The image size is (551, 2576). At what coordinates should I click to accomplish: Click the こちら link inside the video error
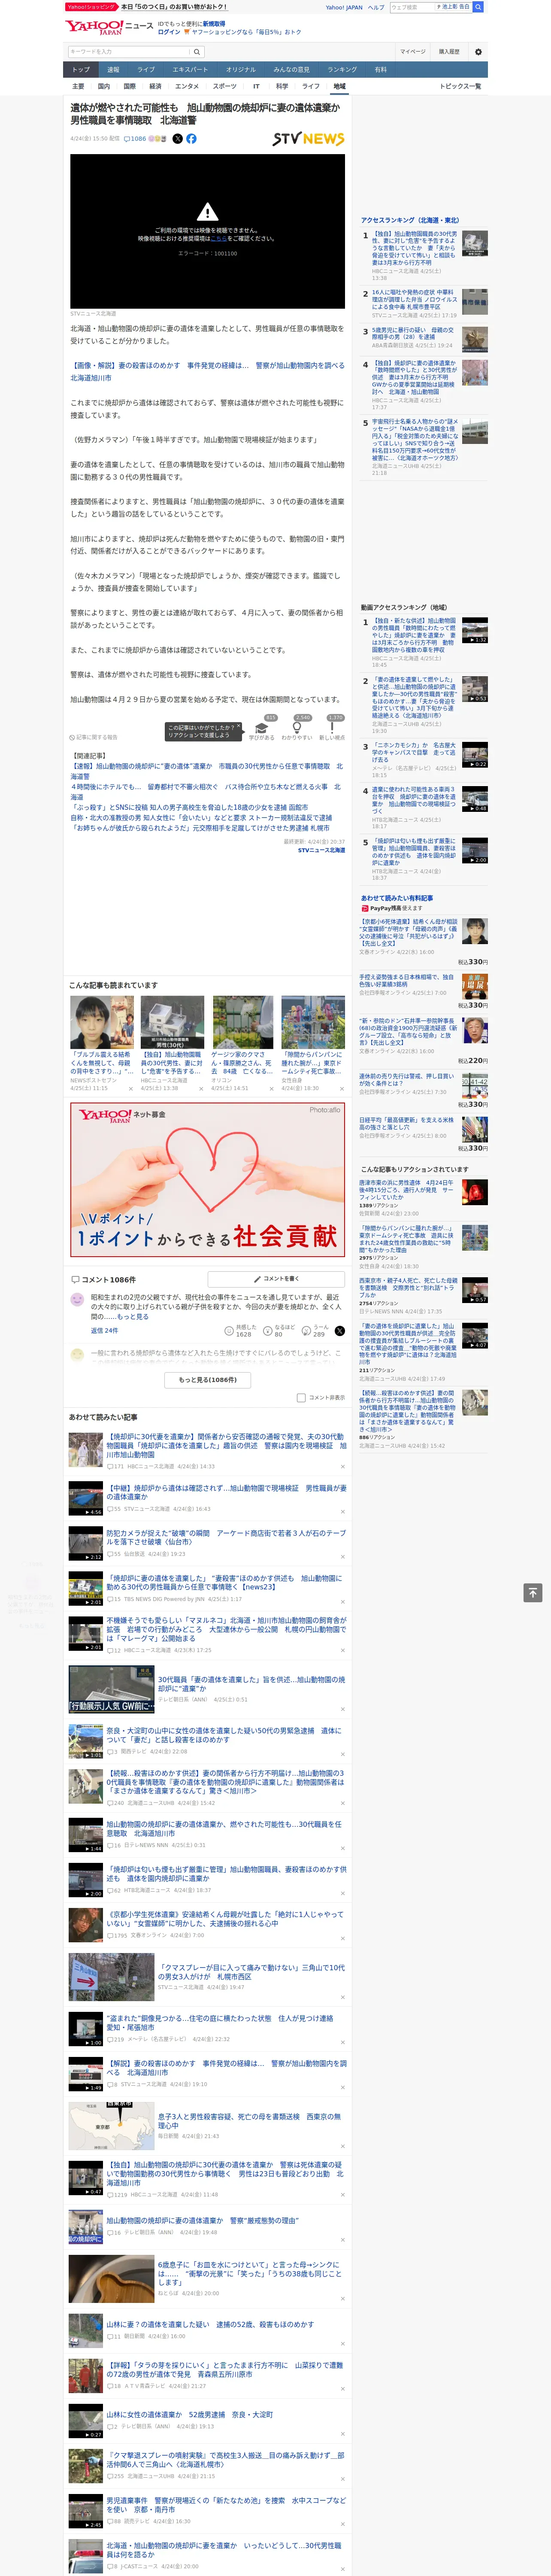219,239
